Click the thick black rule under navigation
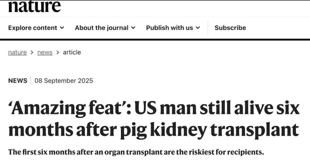 coord(155,39)
